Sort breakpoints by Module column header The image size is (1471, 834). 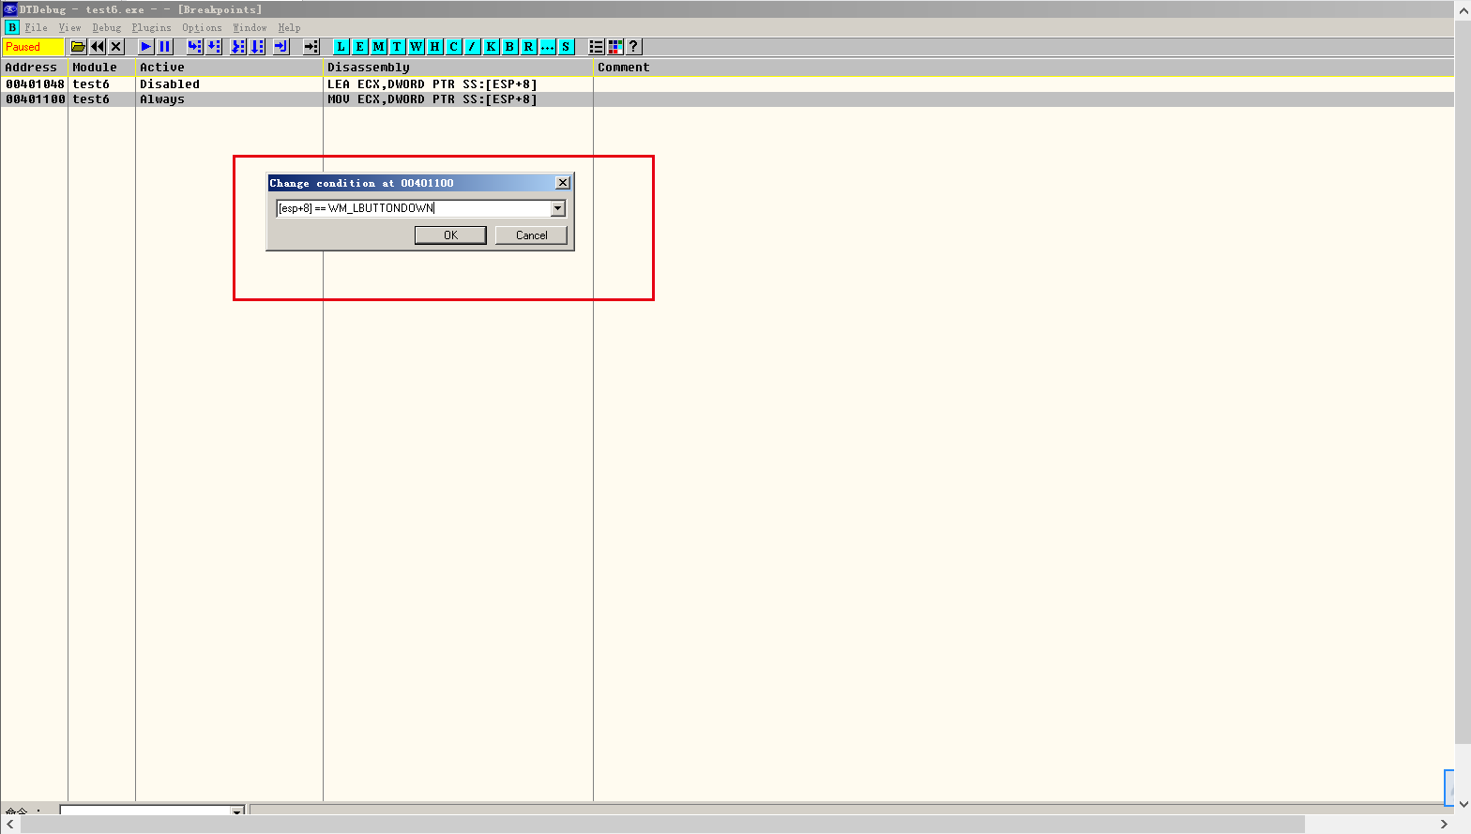[x=102, y=68]
